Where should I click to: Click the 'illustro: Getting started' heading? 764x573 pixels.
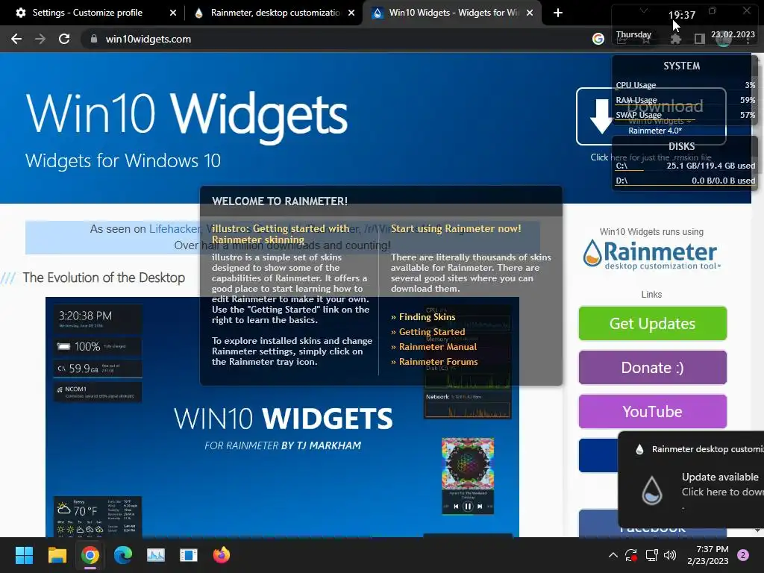(x=281, y=234)
